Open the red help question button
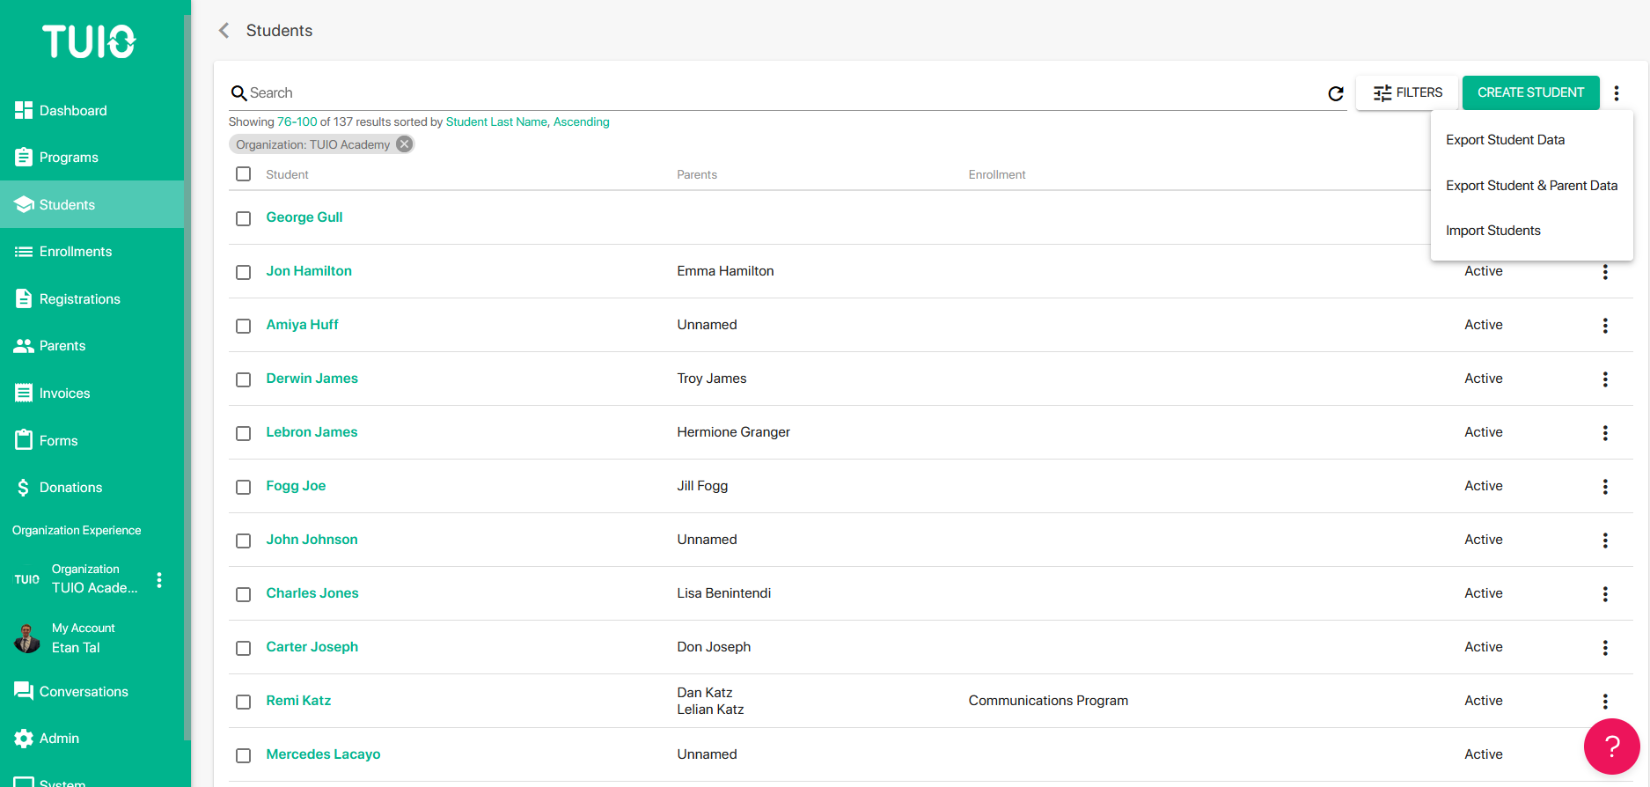 1611,747
